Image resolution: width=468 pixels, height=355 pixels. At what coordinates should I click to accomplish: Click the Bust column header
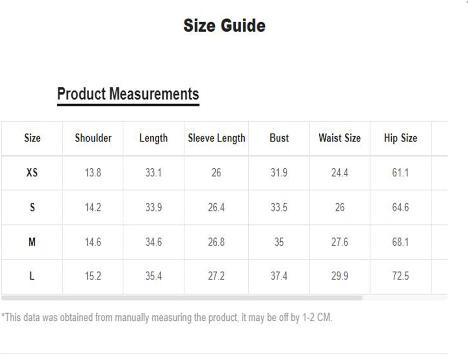pos(279,138)
